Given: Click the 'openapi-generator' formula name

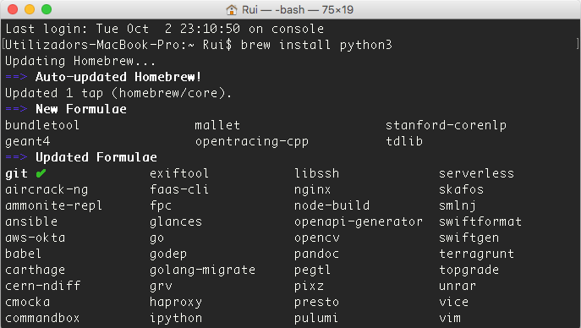Looking at the screenshot, I should pos(359,221).
